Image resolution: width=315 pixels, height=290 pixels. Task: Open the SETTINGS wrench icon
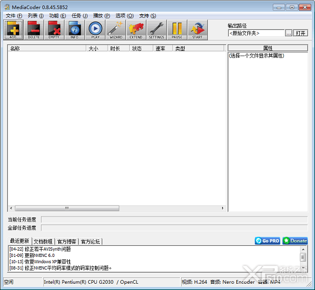(156, 30)
